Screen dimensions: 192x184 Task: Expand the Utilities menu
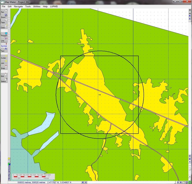coord(37,6)
